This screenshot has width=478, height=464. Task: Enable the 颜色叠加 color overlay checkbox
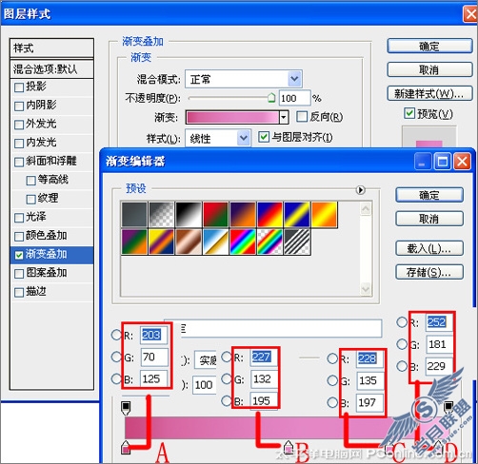point(19,237)
